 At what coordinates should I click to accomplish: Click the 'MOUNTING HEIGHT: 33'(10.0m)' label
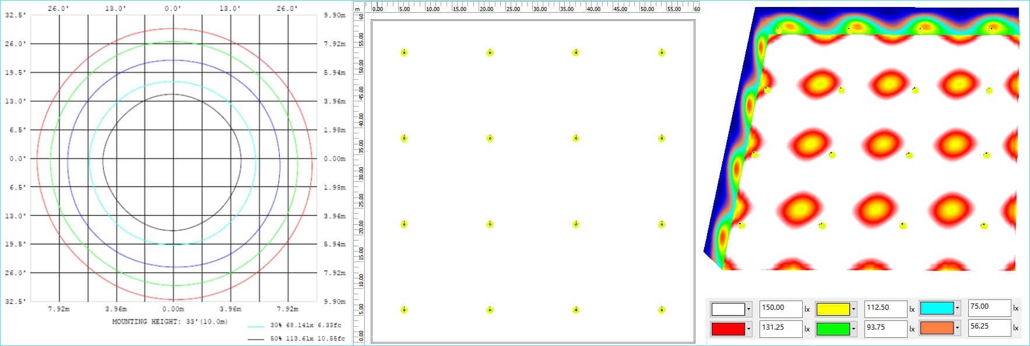click(170, 322)
